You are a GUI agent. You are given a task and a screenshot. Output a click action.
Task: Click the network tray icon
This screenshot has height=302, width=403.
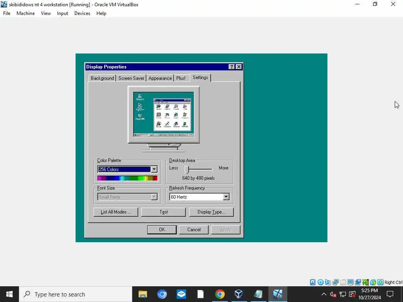click(x=343, y=294)
